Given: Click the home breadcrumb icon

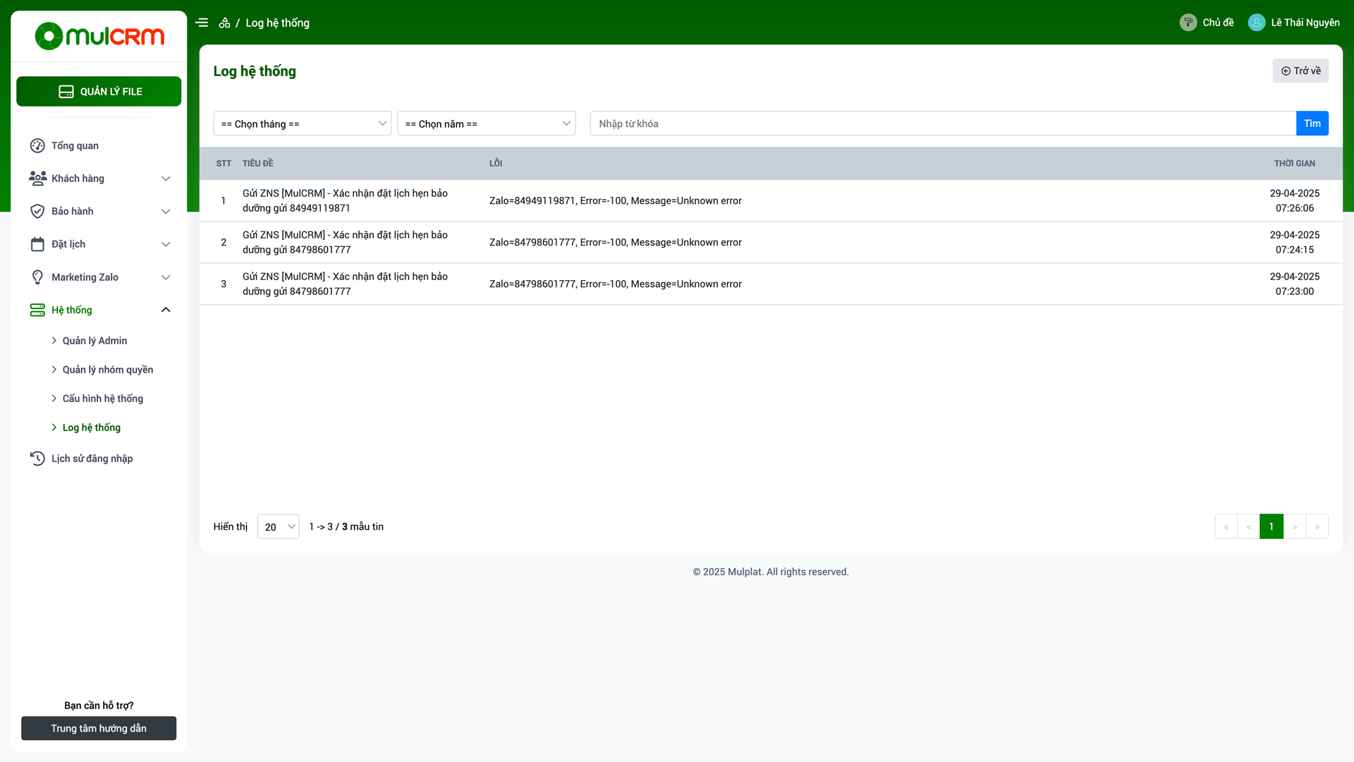Looking at the screenshot, I should pyautogui.click(x=224, y=23).
